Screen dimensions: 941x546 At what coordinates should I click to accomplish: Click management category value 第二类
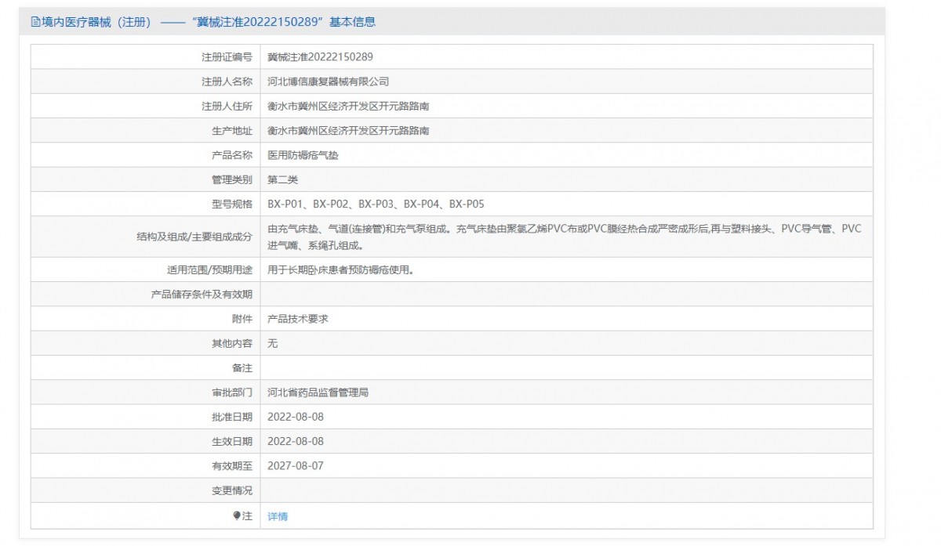(282, 179)
